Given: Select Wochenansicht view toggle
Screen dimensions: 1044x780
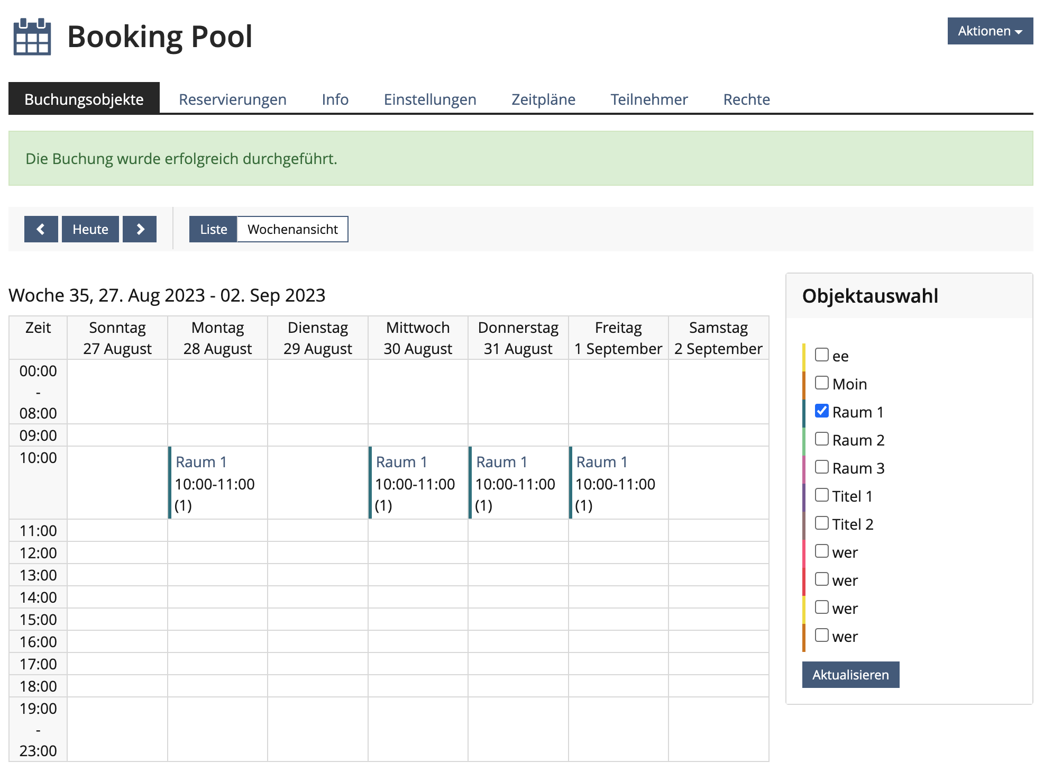Looking at the screenshot, I should pyautogui.click(x=292, y=229).
